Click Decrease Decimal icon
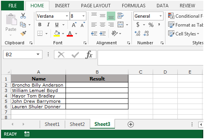 (x=146, y=33)
